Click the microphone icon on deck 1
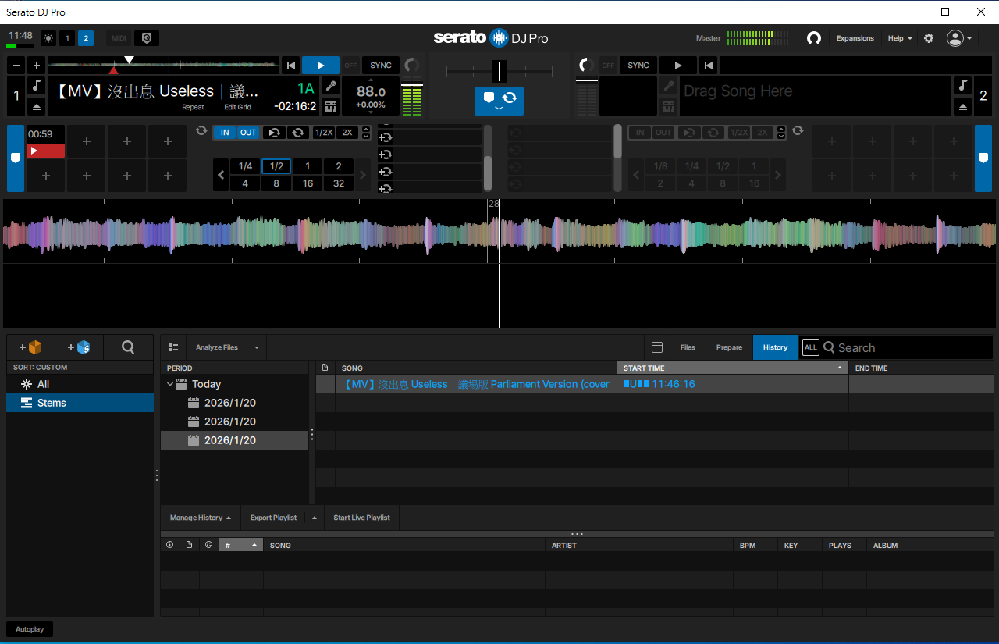The width and height of the screenshot is (999, 644). pyautogui.click(x=331, y=86)
